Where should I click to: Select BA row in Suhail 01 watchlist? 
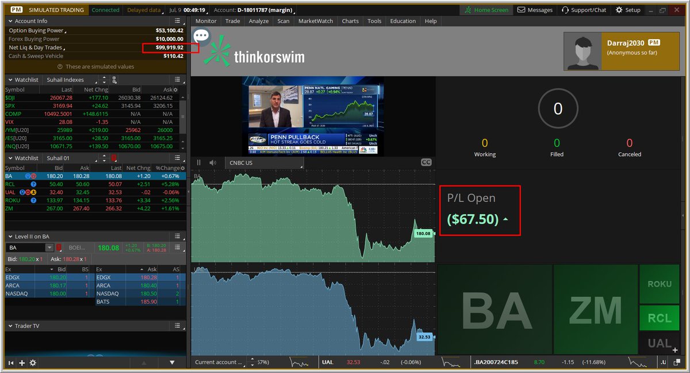(95, 176)
